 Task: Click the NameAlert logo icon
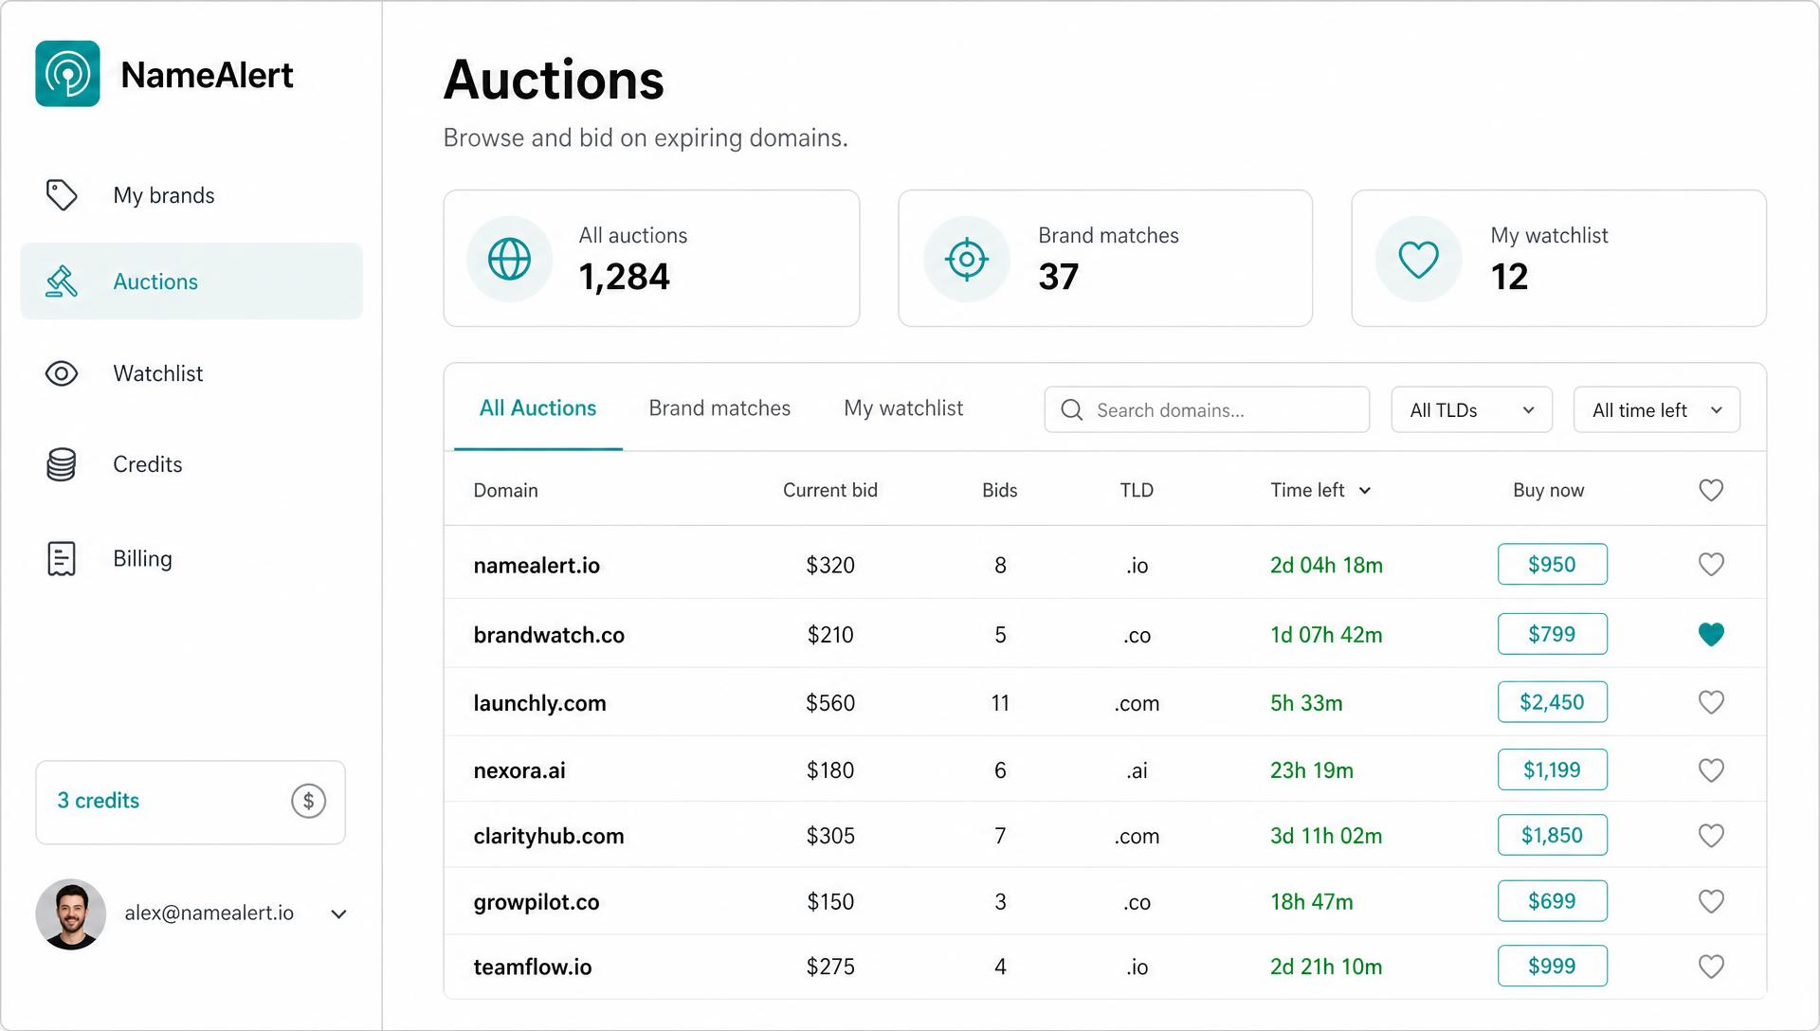tap(67, 74)
